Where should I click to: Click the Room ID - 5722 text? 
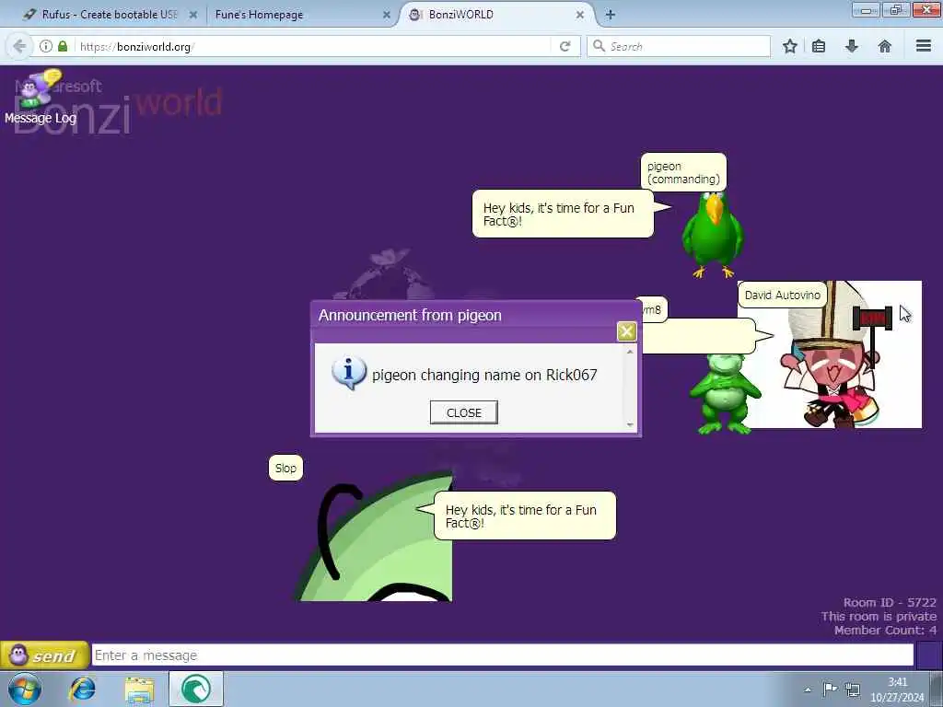(890, 602)
